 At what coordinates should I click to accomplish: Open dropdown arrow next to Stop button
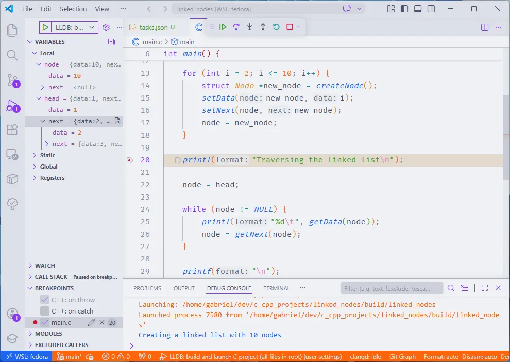click(x=298, y=27)
